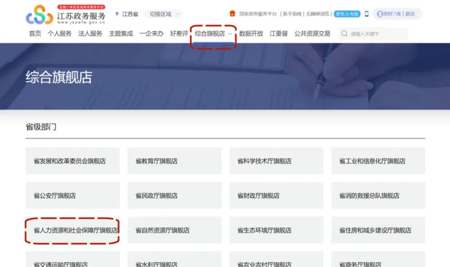Click the 退出 logout link
450x267 pixels.
coord(410,14)
